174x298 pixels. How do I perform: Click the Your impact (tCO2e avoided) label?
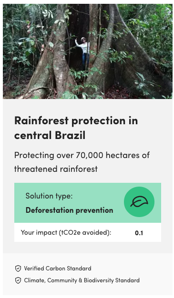[x=66, y=232]
